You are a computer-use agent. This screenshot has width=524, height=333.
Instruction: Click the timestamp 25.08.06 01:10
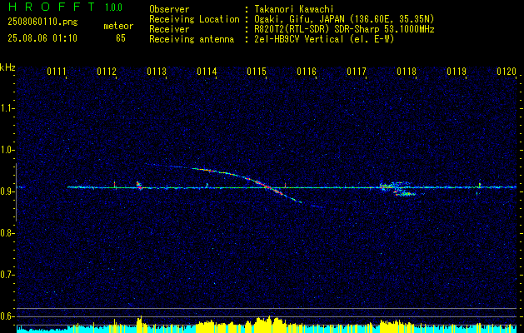tap(42, 38)
